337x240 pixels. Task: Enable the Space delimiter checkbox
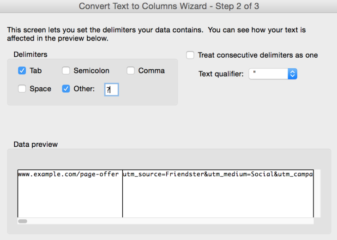click(22, 89)
